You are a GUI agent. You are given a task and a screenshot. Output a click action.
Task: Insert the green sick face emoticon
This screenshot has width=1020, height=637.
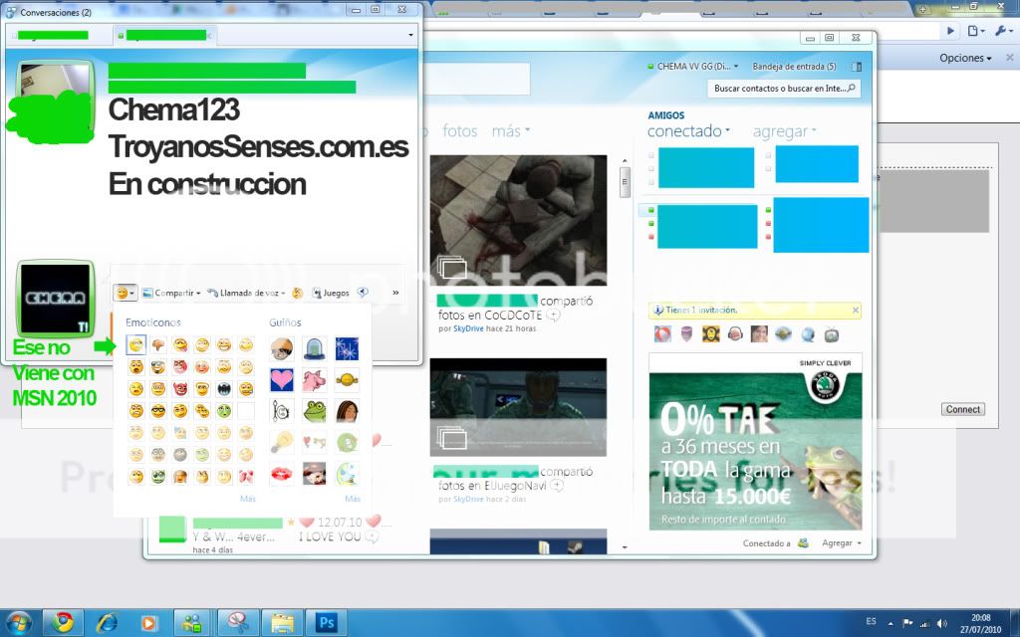224,411
